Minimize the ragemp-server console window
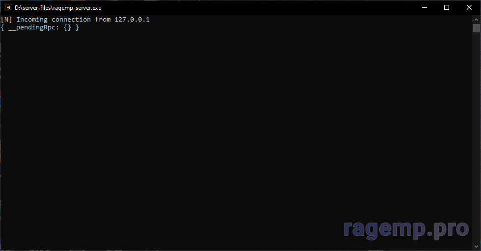 tap(424, 7)
